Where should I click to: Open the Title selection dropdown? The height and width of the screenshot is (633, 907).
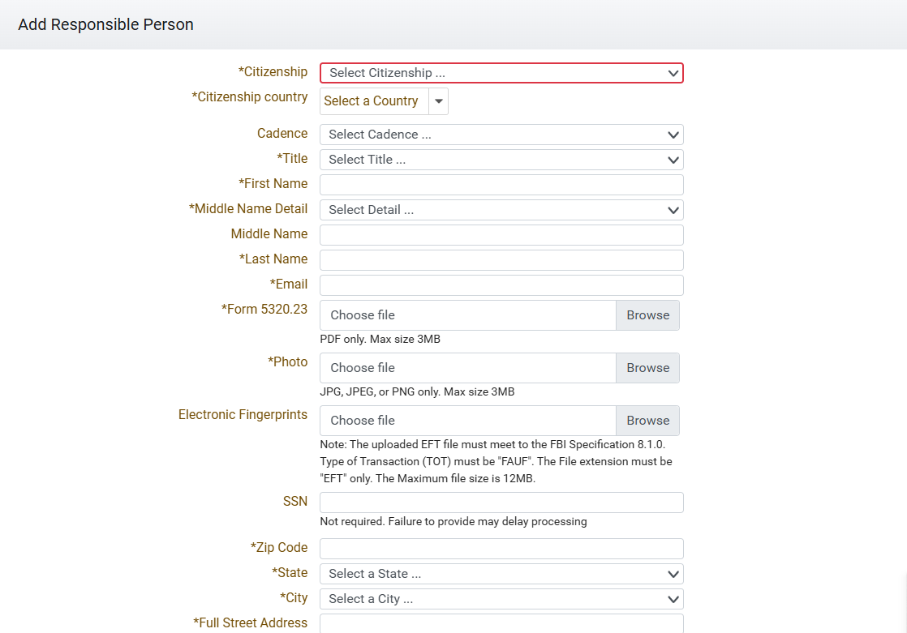[x=501, y=160]
